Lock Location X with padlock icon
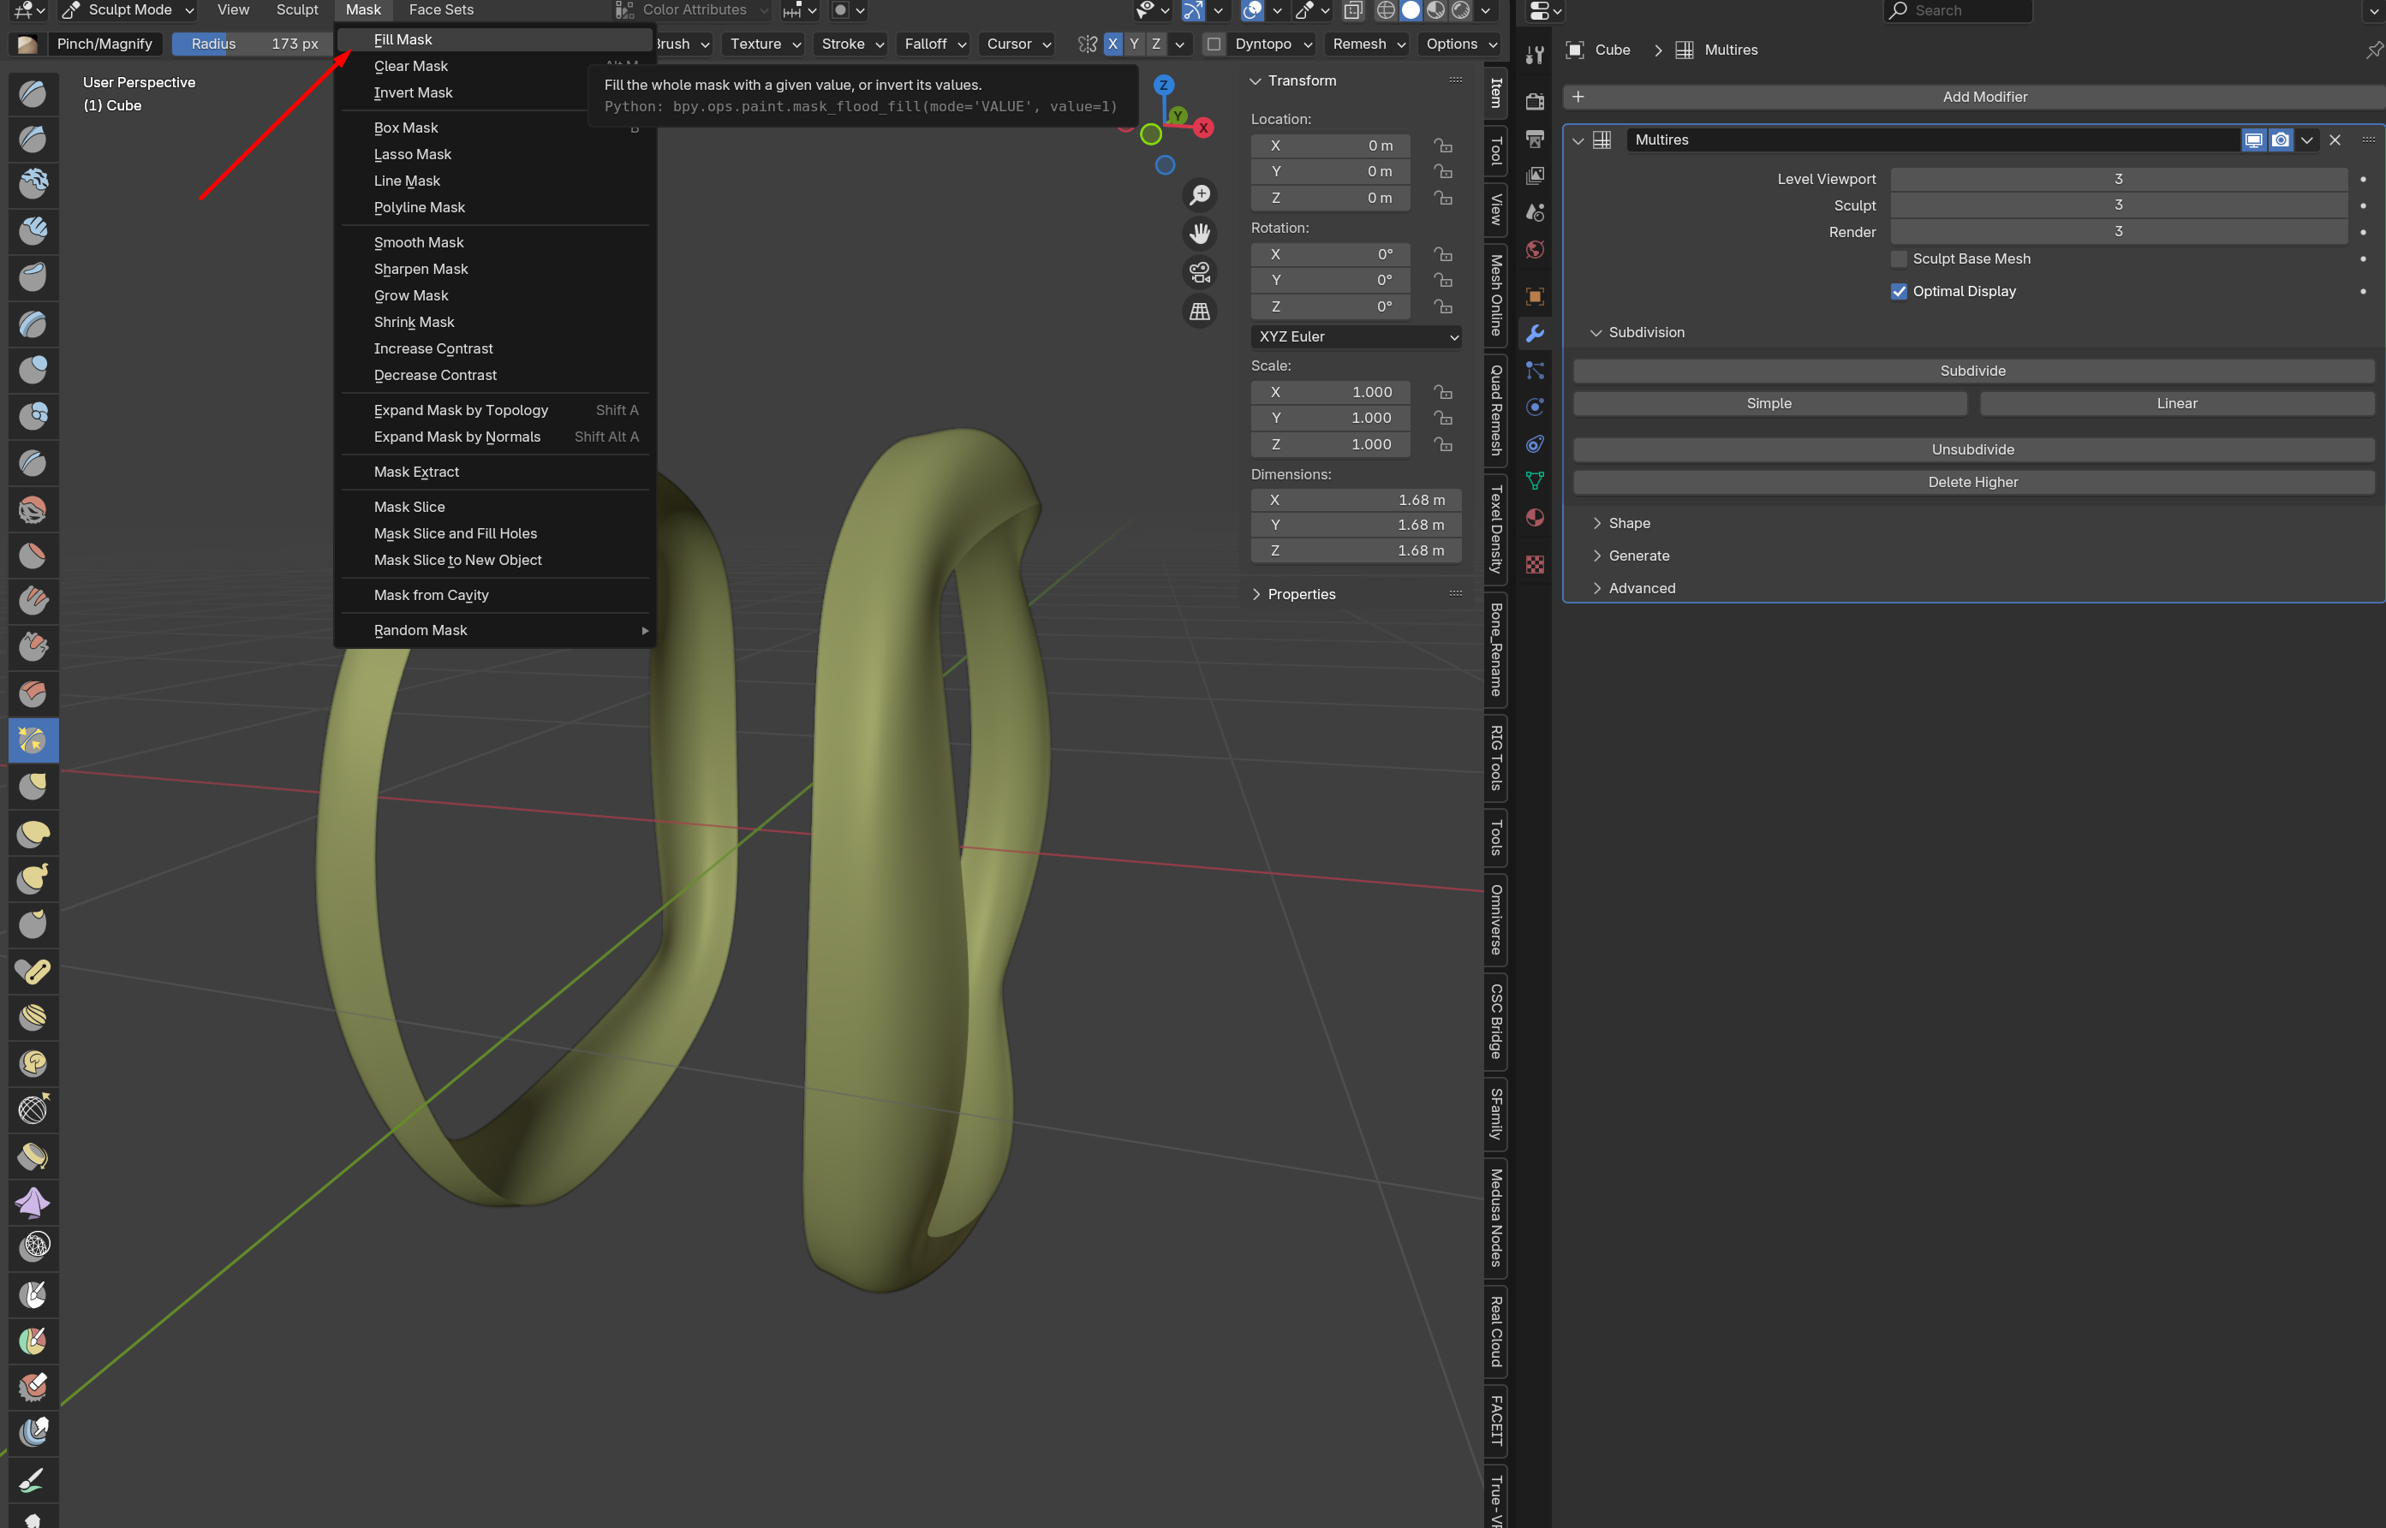 (1443, 145)
